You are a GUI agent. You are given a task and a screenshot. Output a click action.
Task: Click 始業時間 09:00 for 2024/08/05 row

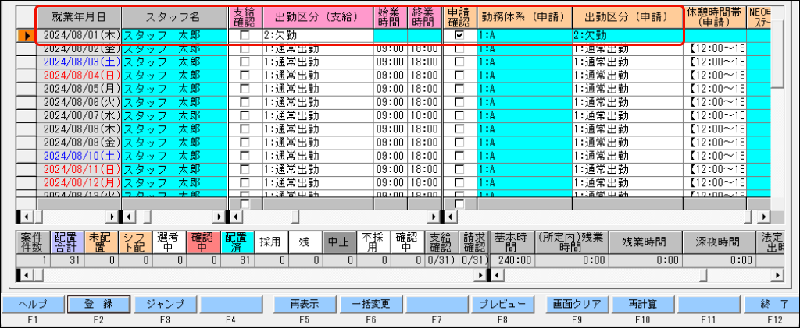point(391,89)
